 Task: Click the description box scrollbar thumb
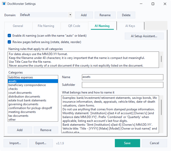161,107
